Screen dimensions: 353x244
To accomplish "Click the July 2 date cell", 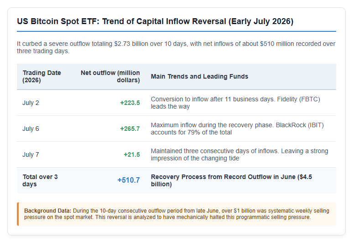I will (31, 103).
